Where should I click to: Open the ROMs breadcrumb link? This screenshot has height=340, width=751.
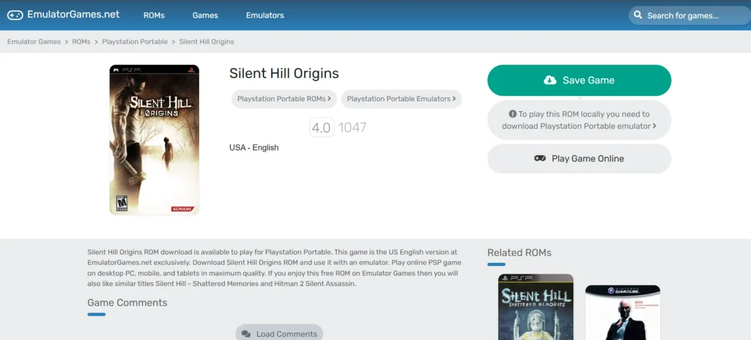tap(81, 41)
